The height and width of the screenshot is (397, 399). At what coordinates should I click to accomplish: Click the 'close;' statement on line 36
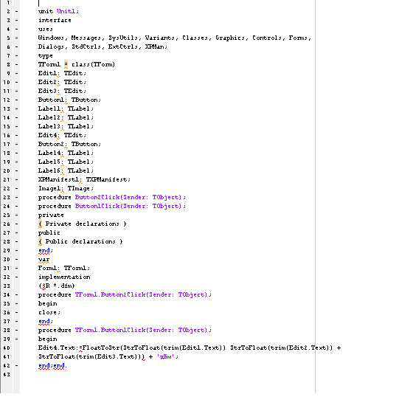point(49,312)
